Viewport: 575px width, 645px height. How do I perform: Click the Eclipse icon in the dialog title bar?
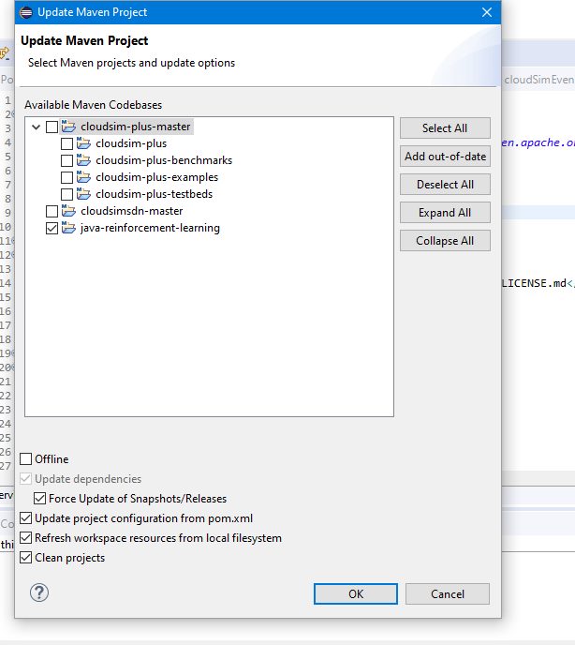tap(26, 12)
